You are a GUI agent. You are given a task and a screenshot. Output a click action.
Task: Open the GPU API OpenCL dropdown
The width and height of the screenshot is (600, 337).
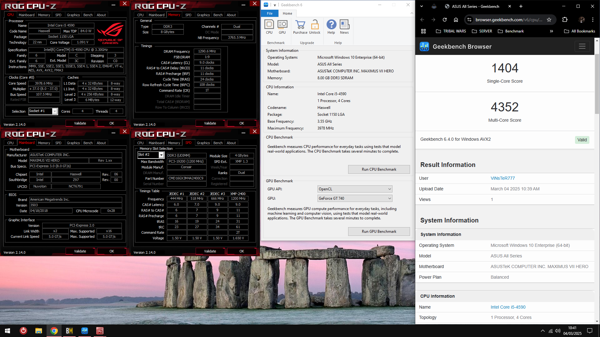pos(355,189)
